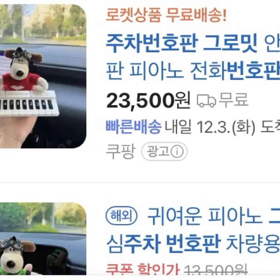280x280 pixels.
Task: Open the 쿠팡 seller link
Action: (121, 151)
